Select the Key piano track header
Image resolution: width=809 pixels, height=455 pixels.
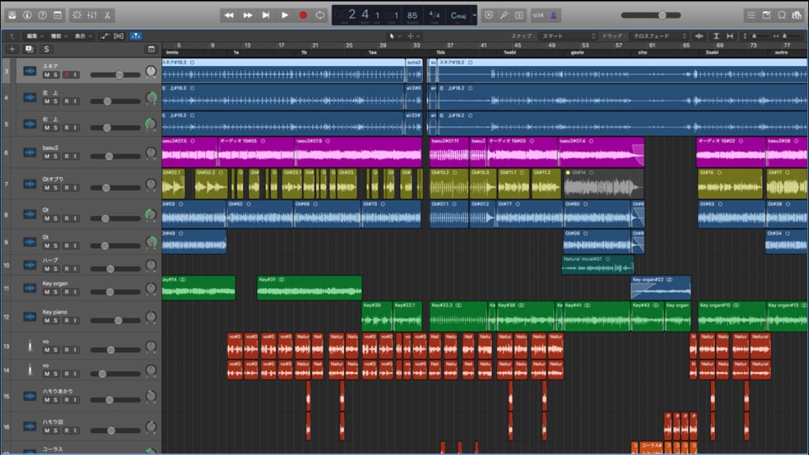point(81,316)
